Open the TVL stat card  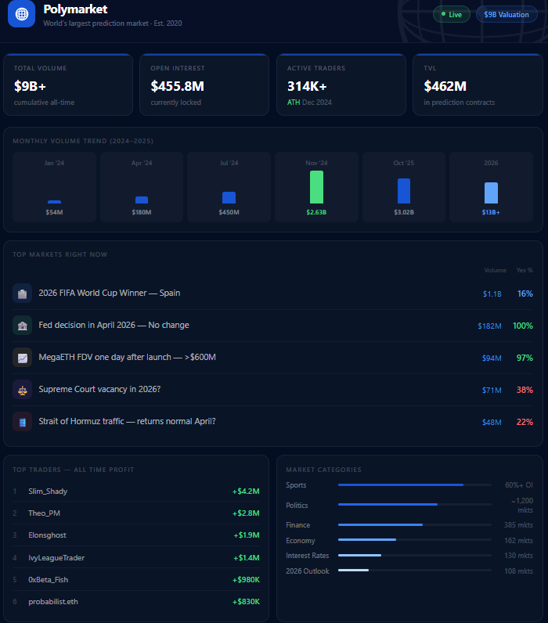pyautogui.click(x=478, y=85)
